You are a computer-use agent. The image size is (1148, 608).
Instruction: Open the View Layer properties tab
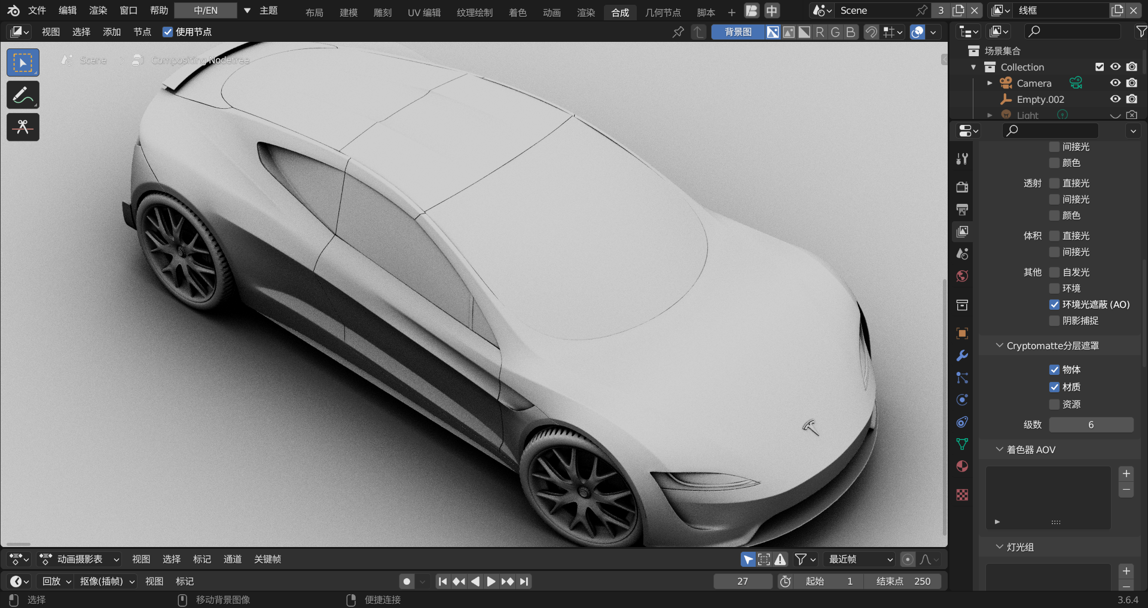pos(962,231)
